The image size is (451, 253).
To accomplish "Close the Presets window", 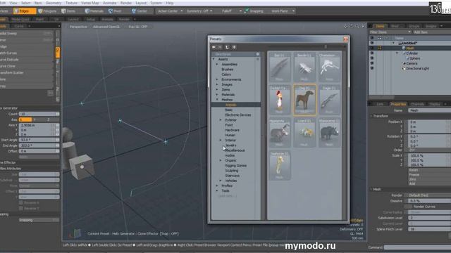I will pyautogui.click(x=346, y=39).
